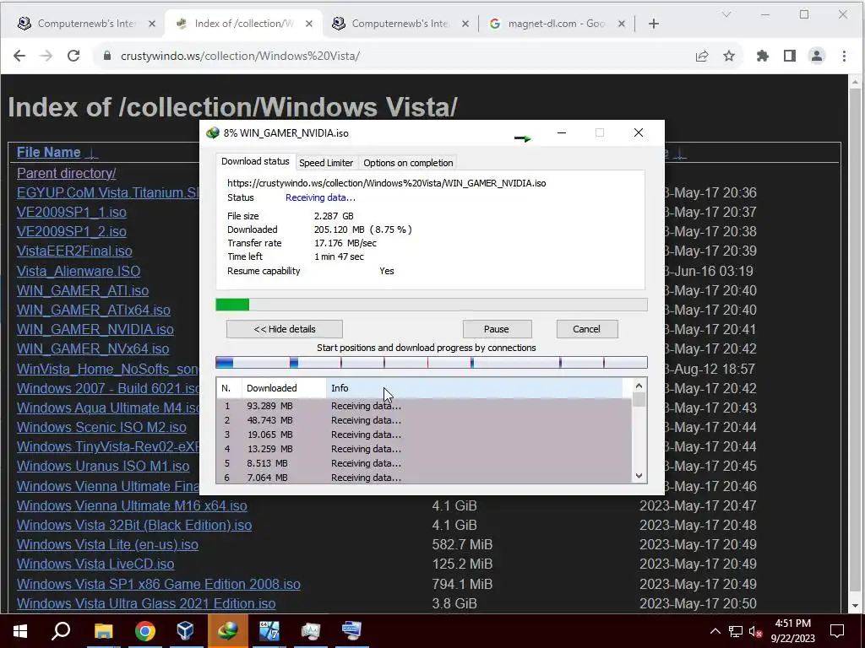
Task: Open the 64/7 taskbar application icon
Action: 269,631
